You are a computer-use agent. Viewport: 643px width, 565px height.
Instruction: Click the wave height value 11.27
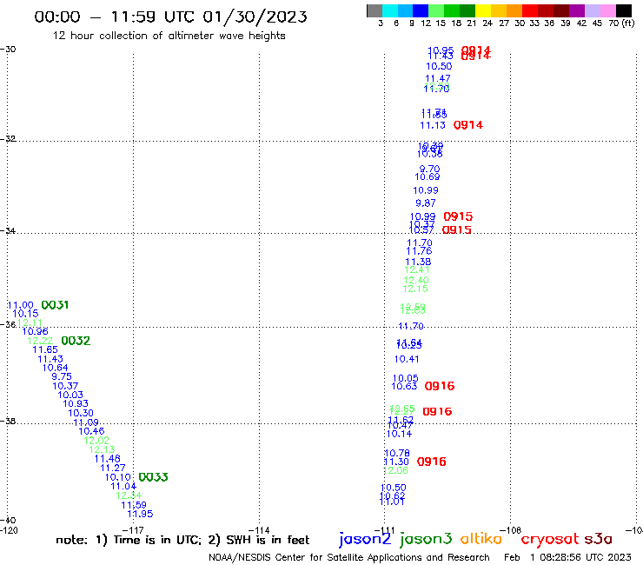click(x=113, y=468)
